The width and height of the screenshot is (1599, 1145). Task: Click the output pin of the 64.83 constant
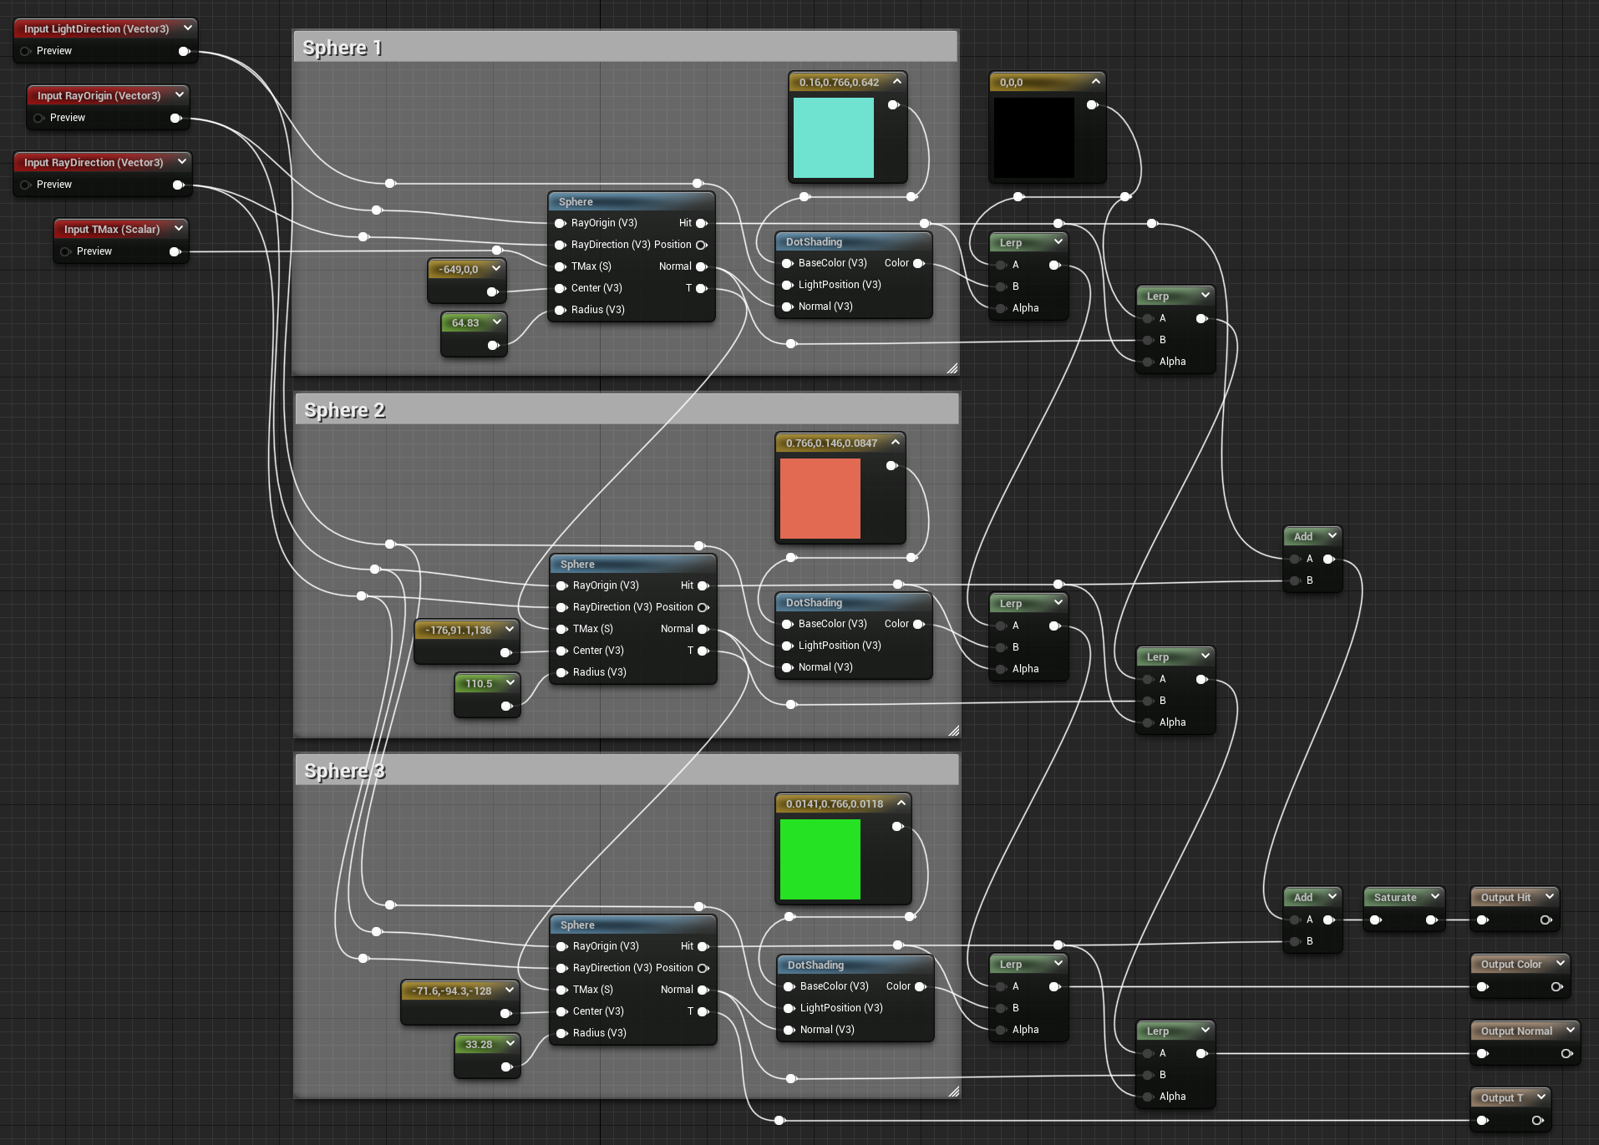pyautogui.click(x=493, y=345)
